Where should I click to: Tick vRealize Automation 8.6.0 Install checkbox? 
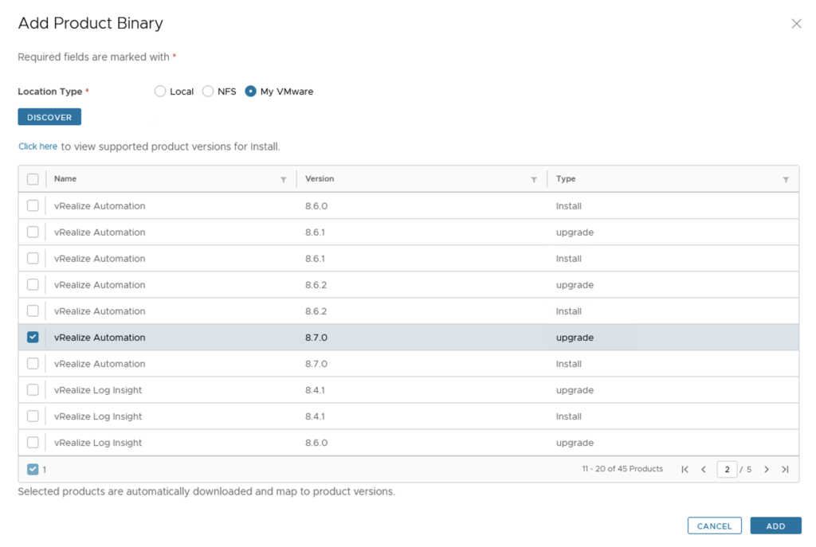pos(33,206)
